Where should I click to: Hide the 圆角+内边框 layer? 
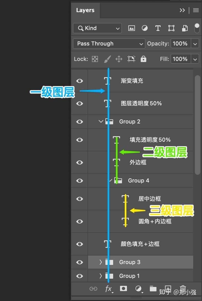(79, 221)
